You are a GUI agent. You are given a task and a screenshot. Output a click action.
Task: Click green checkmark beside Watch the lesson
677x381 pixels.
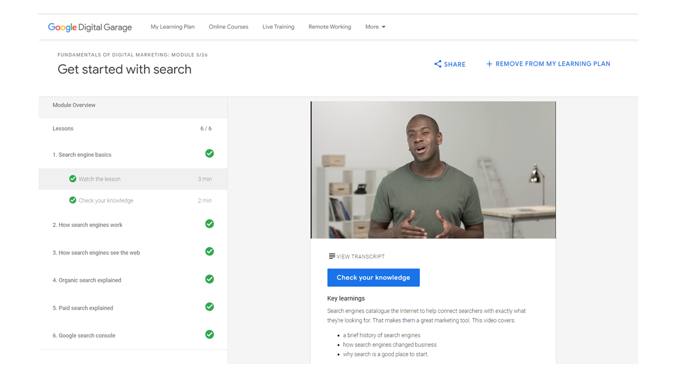coord(72,179)
